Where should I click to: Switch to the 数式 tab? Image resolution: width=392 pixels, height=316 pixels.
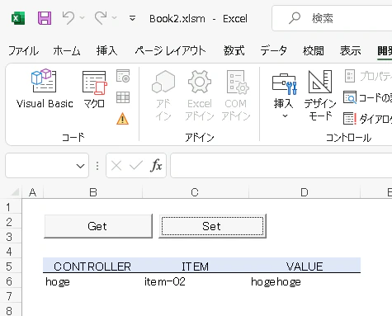coord(234,51)
